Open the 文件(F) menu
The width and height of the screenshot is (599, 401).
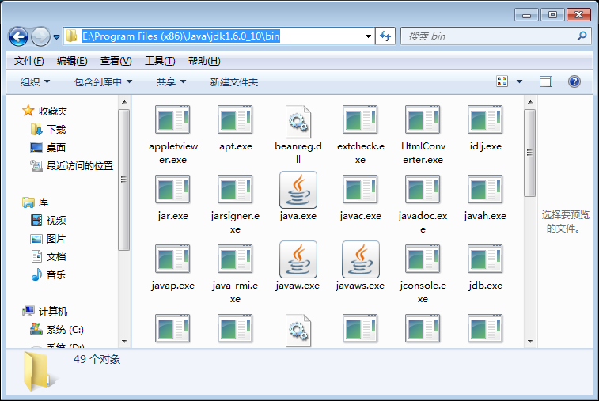click(28, 61)
